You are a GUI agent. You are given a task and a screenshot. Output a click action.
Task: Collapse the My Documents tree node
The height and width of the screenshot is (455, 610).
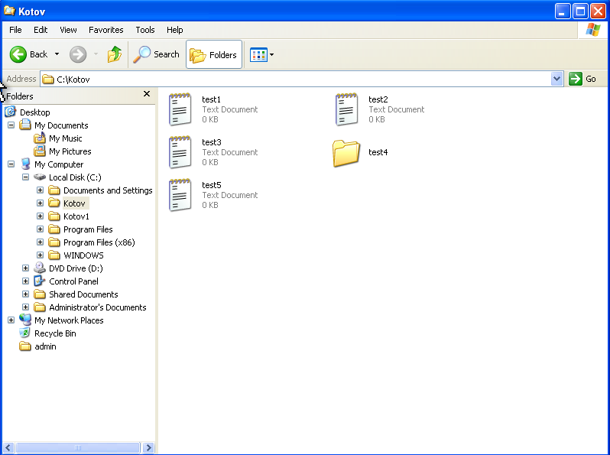click(11, 125)
